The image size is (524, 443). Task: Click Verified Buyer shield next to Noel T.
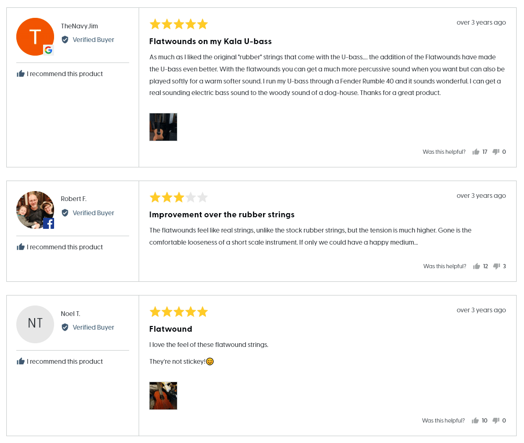(65, 328)
